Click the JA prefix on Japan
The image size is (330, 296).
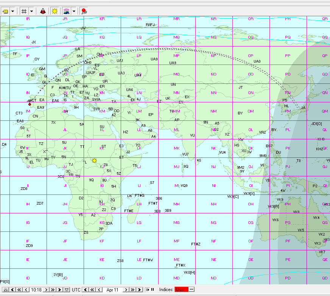303,108
